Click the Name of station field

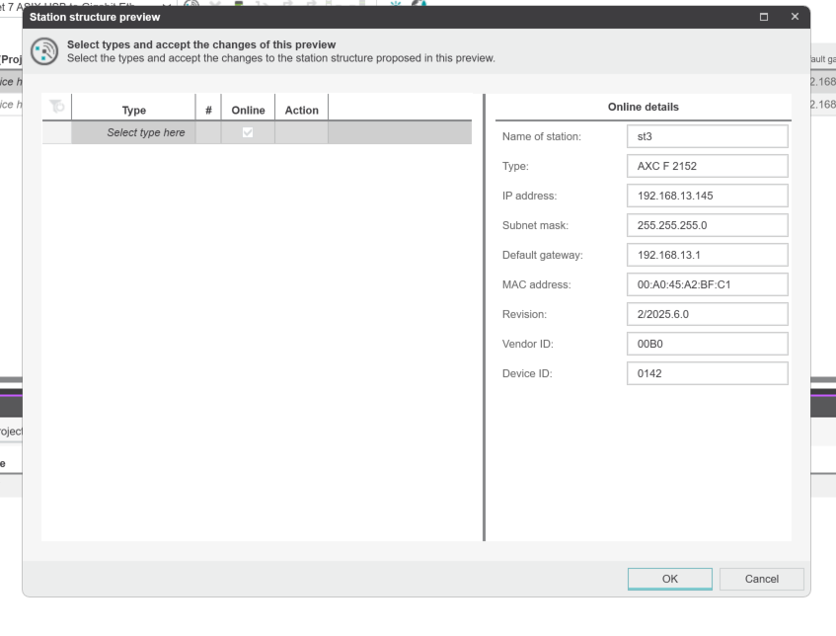(x=707, y=136)
